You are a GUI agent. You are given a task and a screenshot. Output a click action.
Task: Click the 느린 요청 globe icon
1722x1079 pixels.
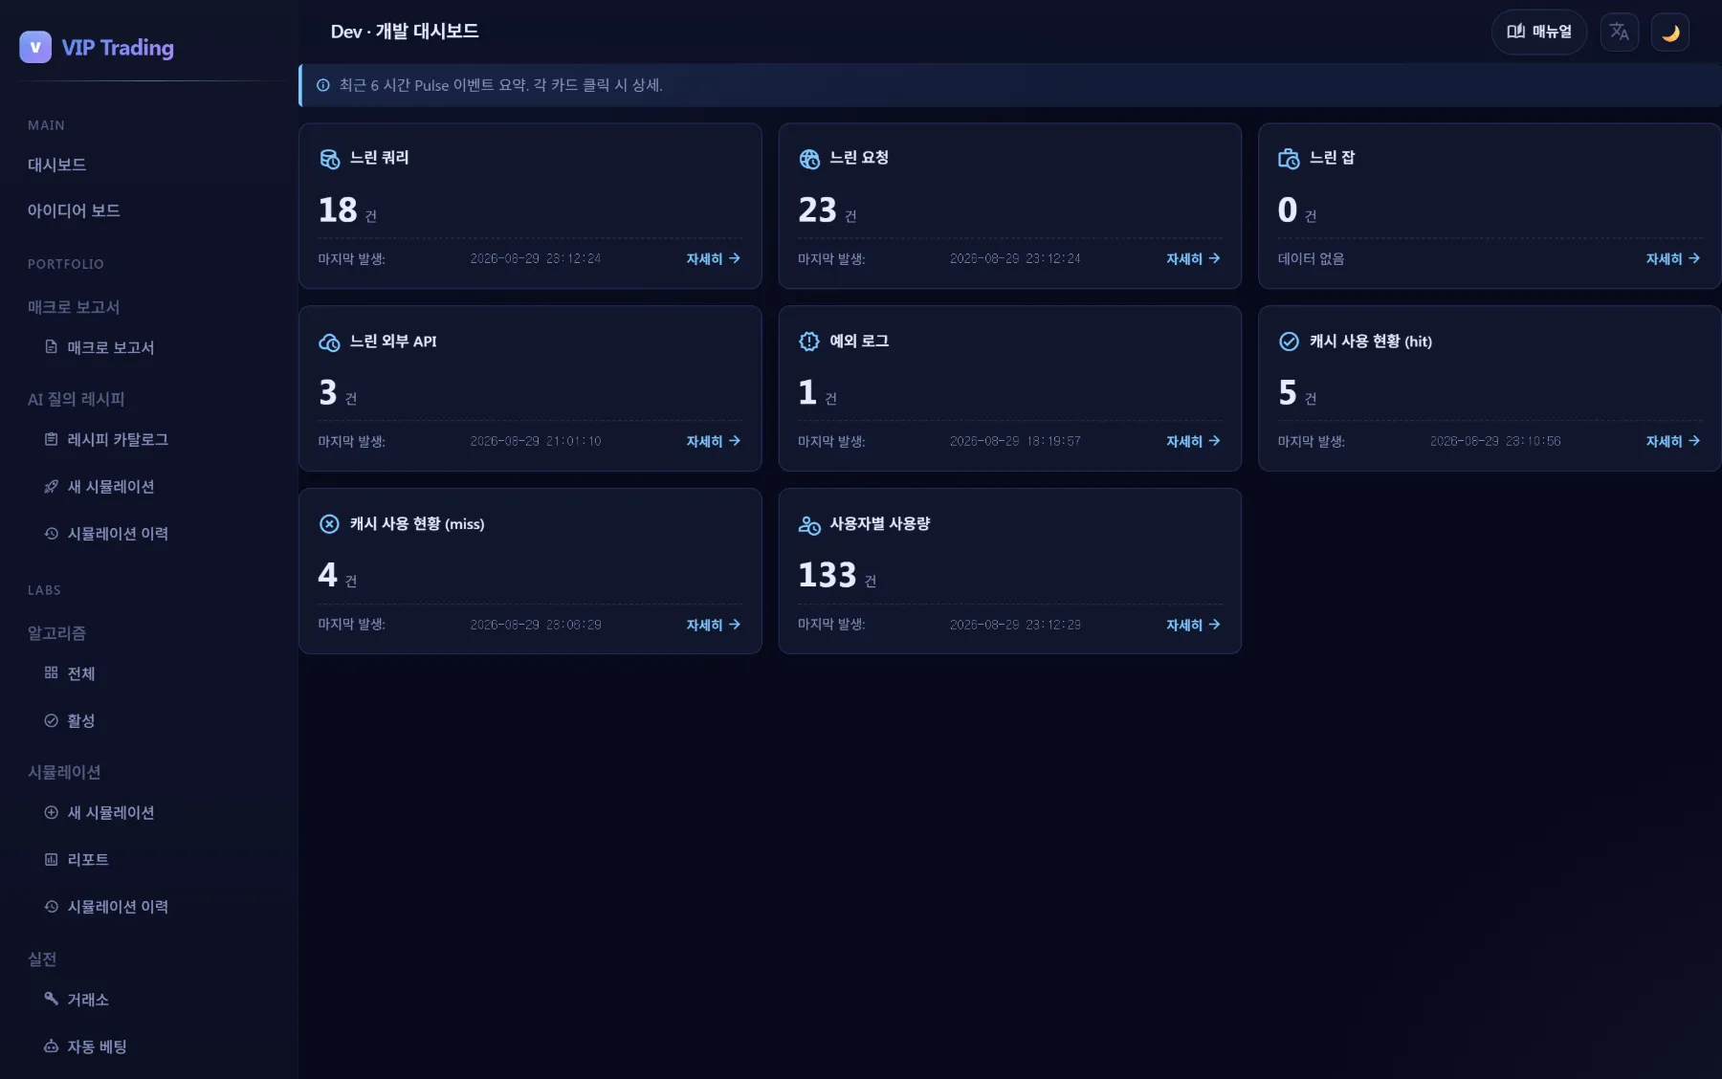point(809,159)
